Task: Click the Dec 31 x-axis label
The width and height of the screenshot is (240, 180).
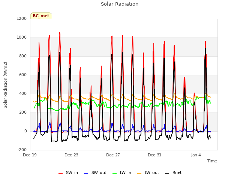Action: (x=154, y=155)
